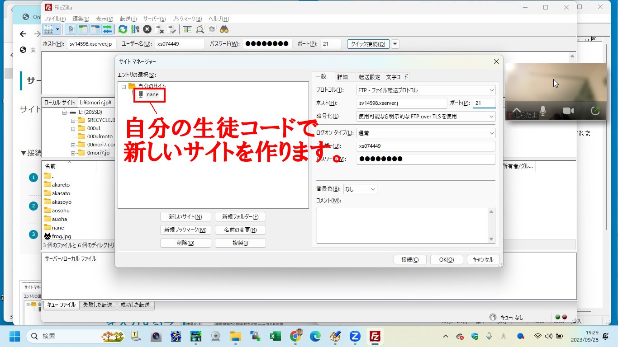618x347 pixels.
Task: Refresh the file and folder lists
Action: (123, 29)
